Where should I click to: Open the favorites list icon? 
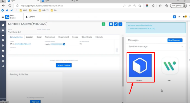[x=160, y=6]
